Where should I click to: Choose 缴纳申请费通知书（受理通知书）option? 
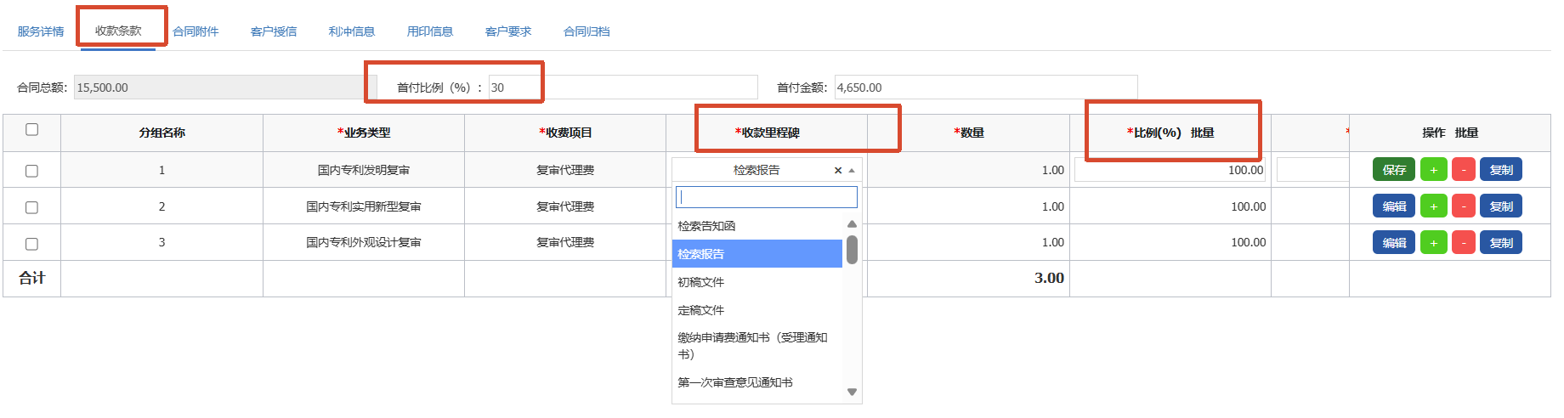click(757, 346)
